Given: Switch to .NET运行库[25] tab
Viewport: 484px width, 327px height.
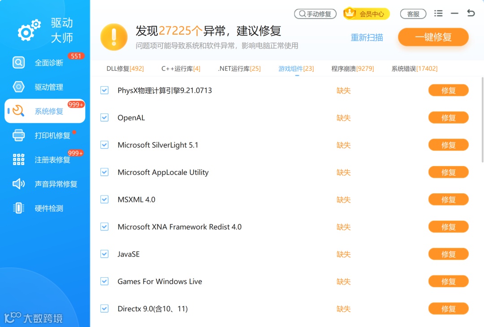Looking at the screenshot, I should pyautogui.click(x=239, y=69).
